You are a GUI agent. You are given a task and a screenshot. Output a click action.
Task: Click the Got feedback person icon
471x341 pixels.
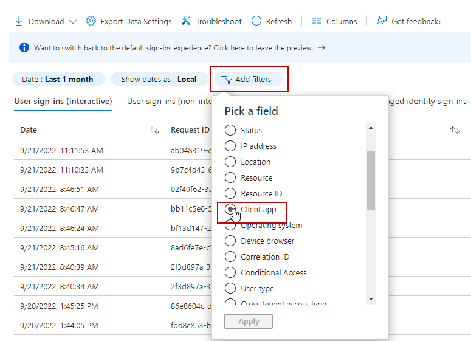click(382, 21)
